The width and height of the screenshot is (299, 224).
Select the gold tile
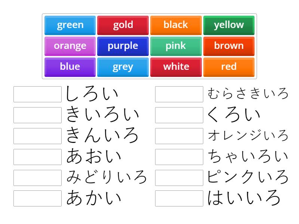click(123, 25)
